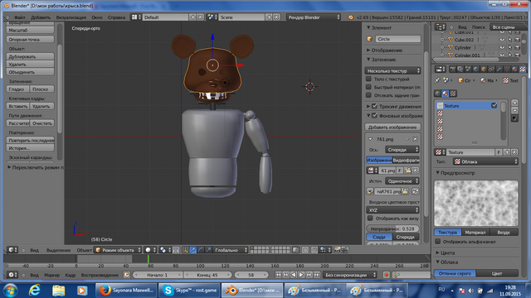531x298 pixels.
Task: Toggle the Texture slot enabled checkbox
Action: 494,105
